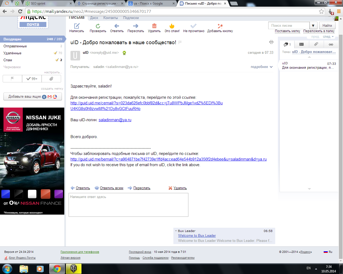Click the Добавьте ваш ящик button
This screenshot has height=274, width=343.
(x=33, y=97)
